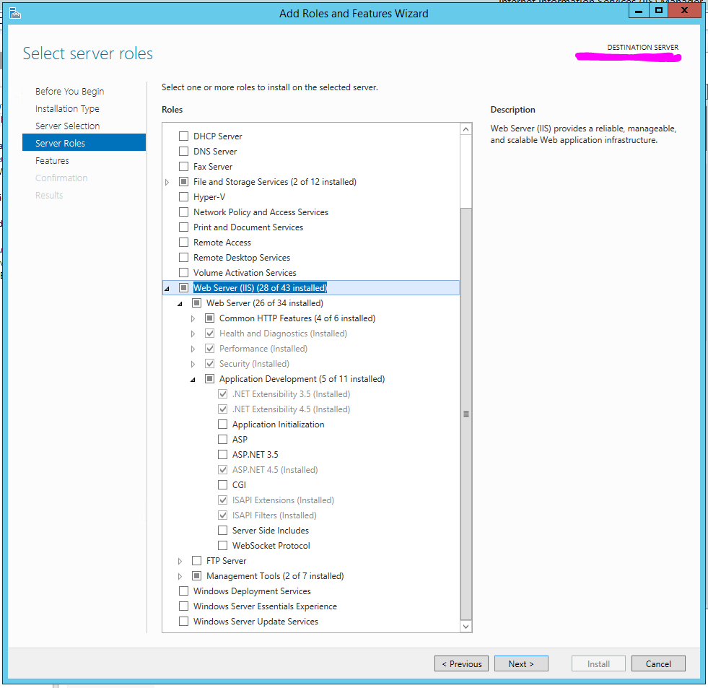Close the wizard with the red X

click(x=684, y=11)
